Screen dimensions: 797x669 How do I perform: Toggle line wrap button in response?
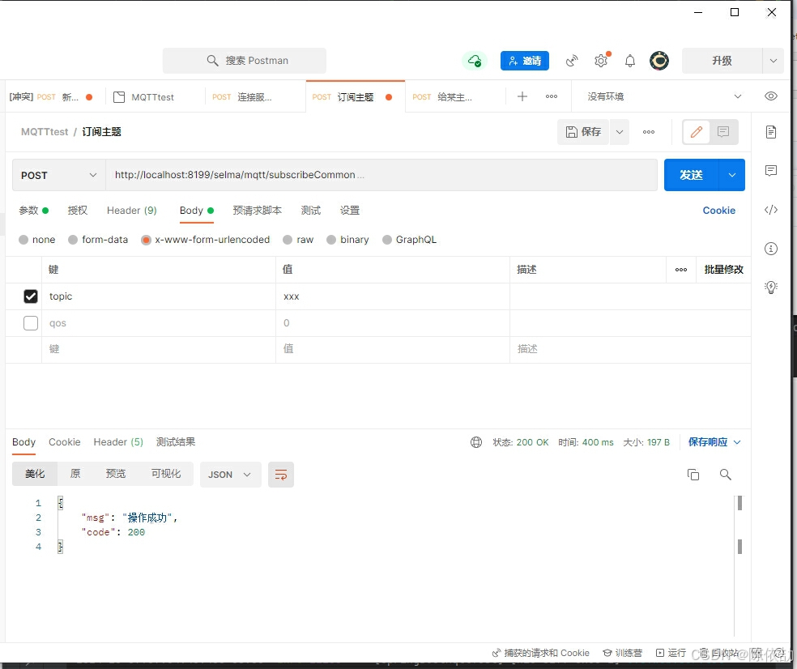click(x=280, y=475)
